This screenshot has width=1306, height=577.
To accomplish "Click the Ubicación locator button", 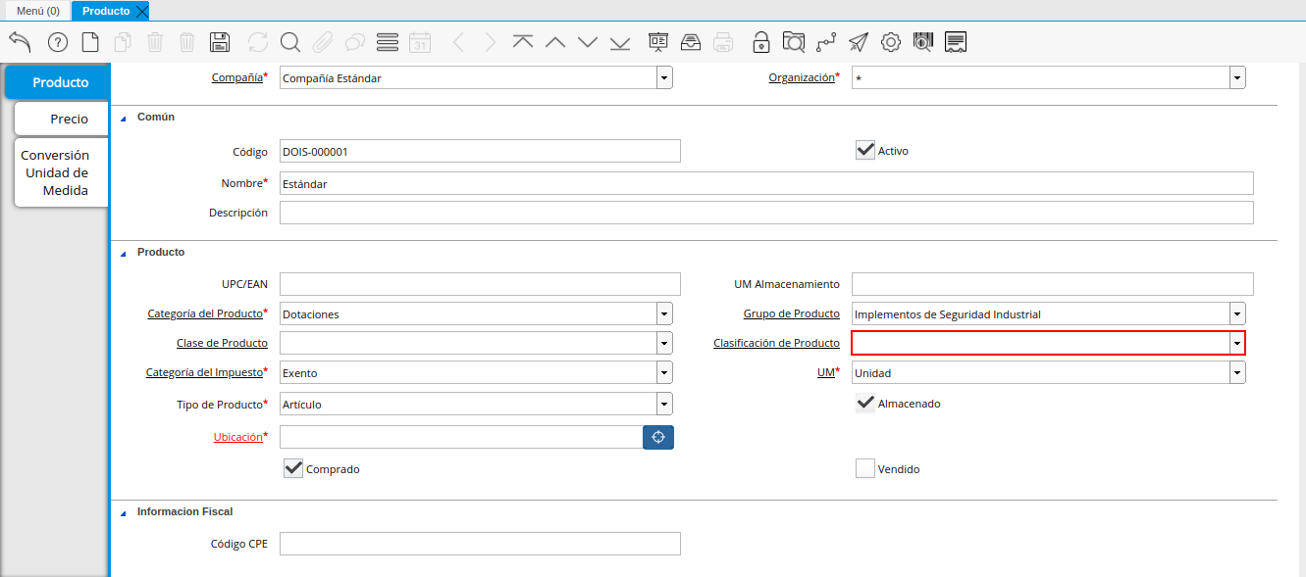I will point(658,437).
